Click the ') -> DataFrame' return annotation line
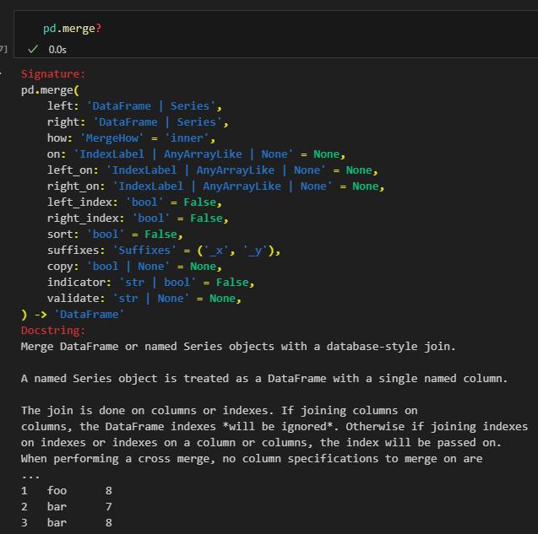The image size is (538, 534). coord(73,315)
